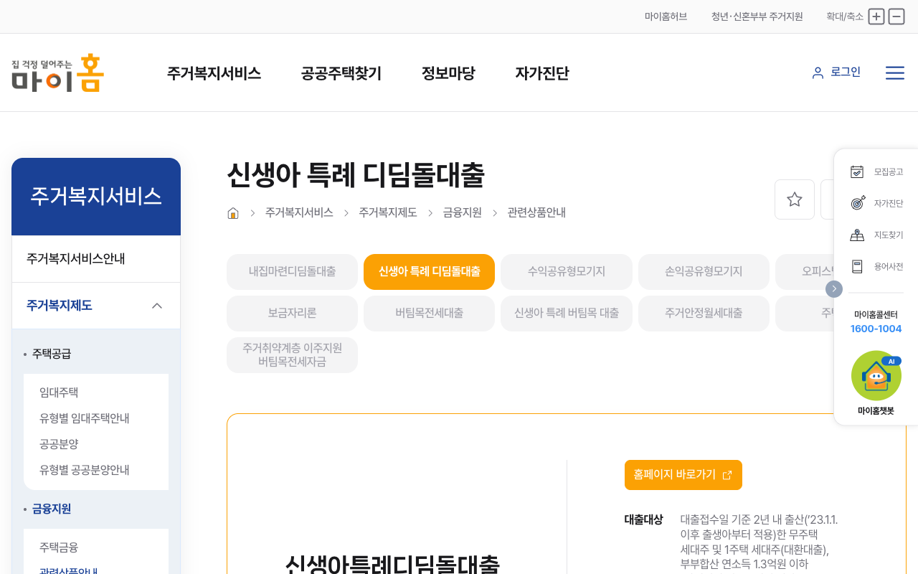Click 관련상품안내 breadcrumb link
Image resolution: width=918 pixels, height=574 pixels.
point(537,213)
